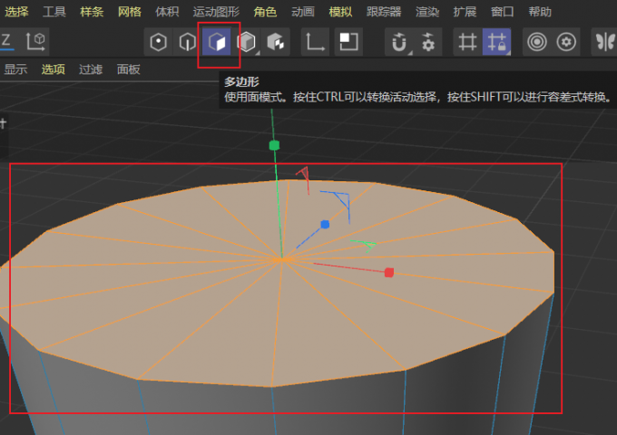Open the 动画 menu

(302, 12)
